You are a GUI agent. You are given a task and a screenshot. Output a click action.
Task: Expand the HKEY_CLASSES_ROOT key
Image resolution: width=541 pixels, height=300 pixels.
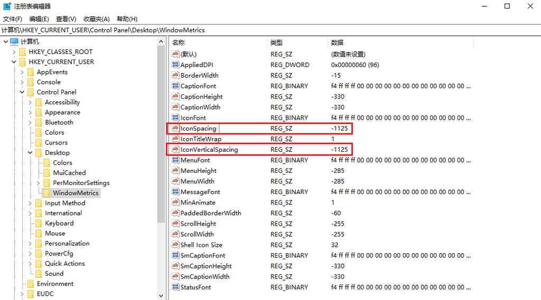tap(14, 52)
